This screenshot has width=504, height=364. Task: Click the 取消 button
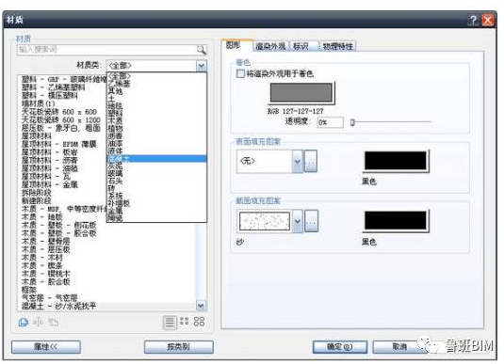point(399,347)
